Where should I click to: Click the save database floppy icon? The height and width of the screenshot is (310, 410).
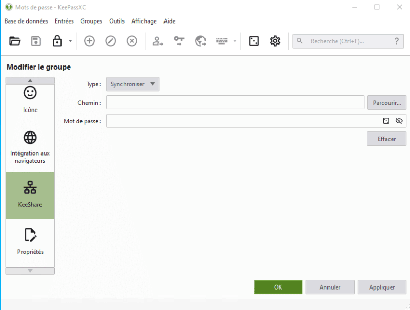[36, 41]
